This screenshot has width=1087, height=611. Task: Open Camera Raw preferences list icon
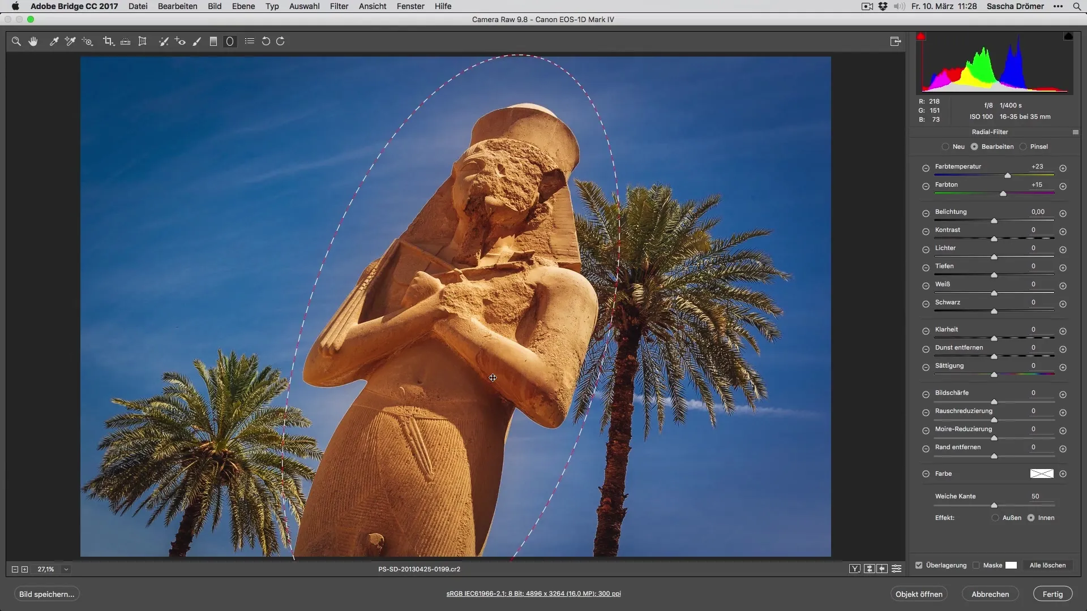point(250,41)
